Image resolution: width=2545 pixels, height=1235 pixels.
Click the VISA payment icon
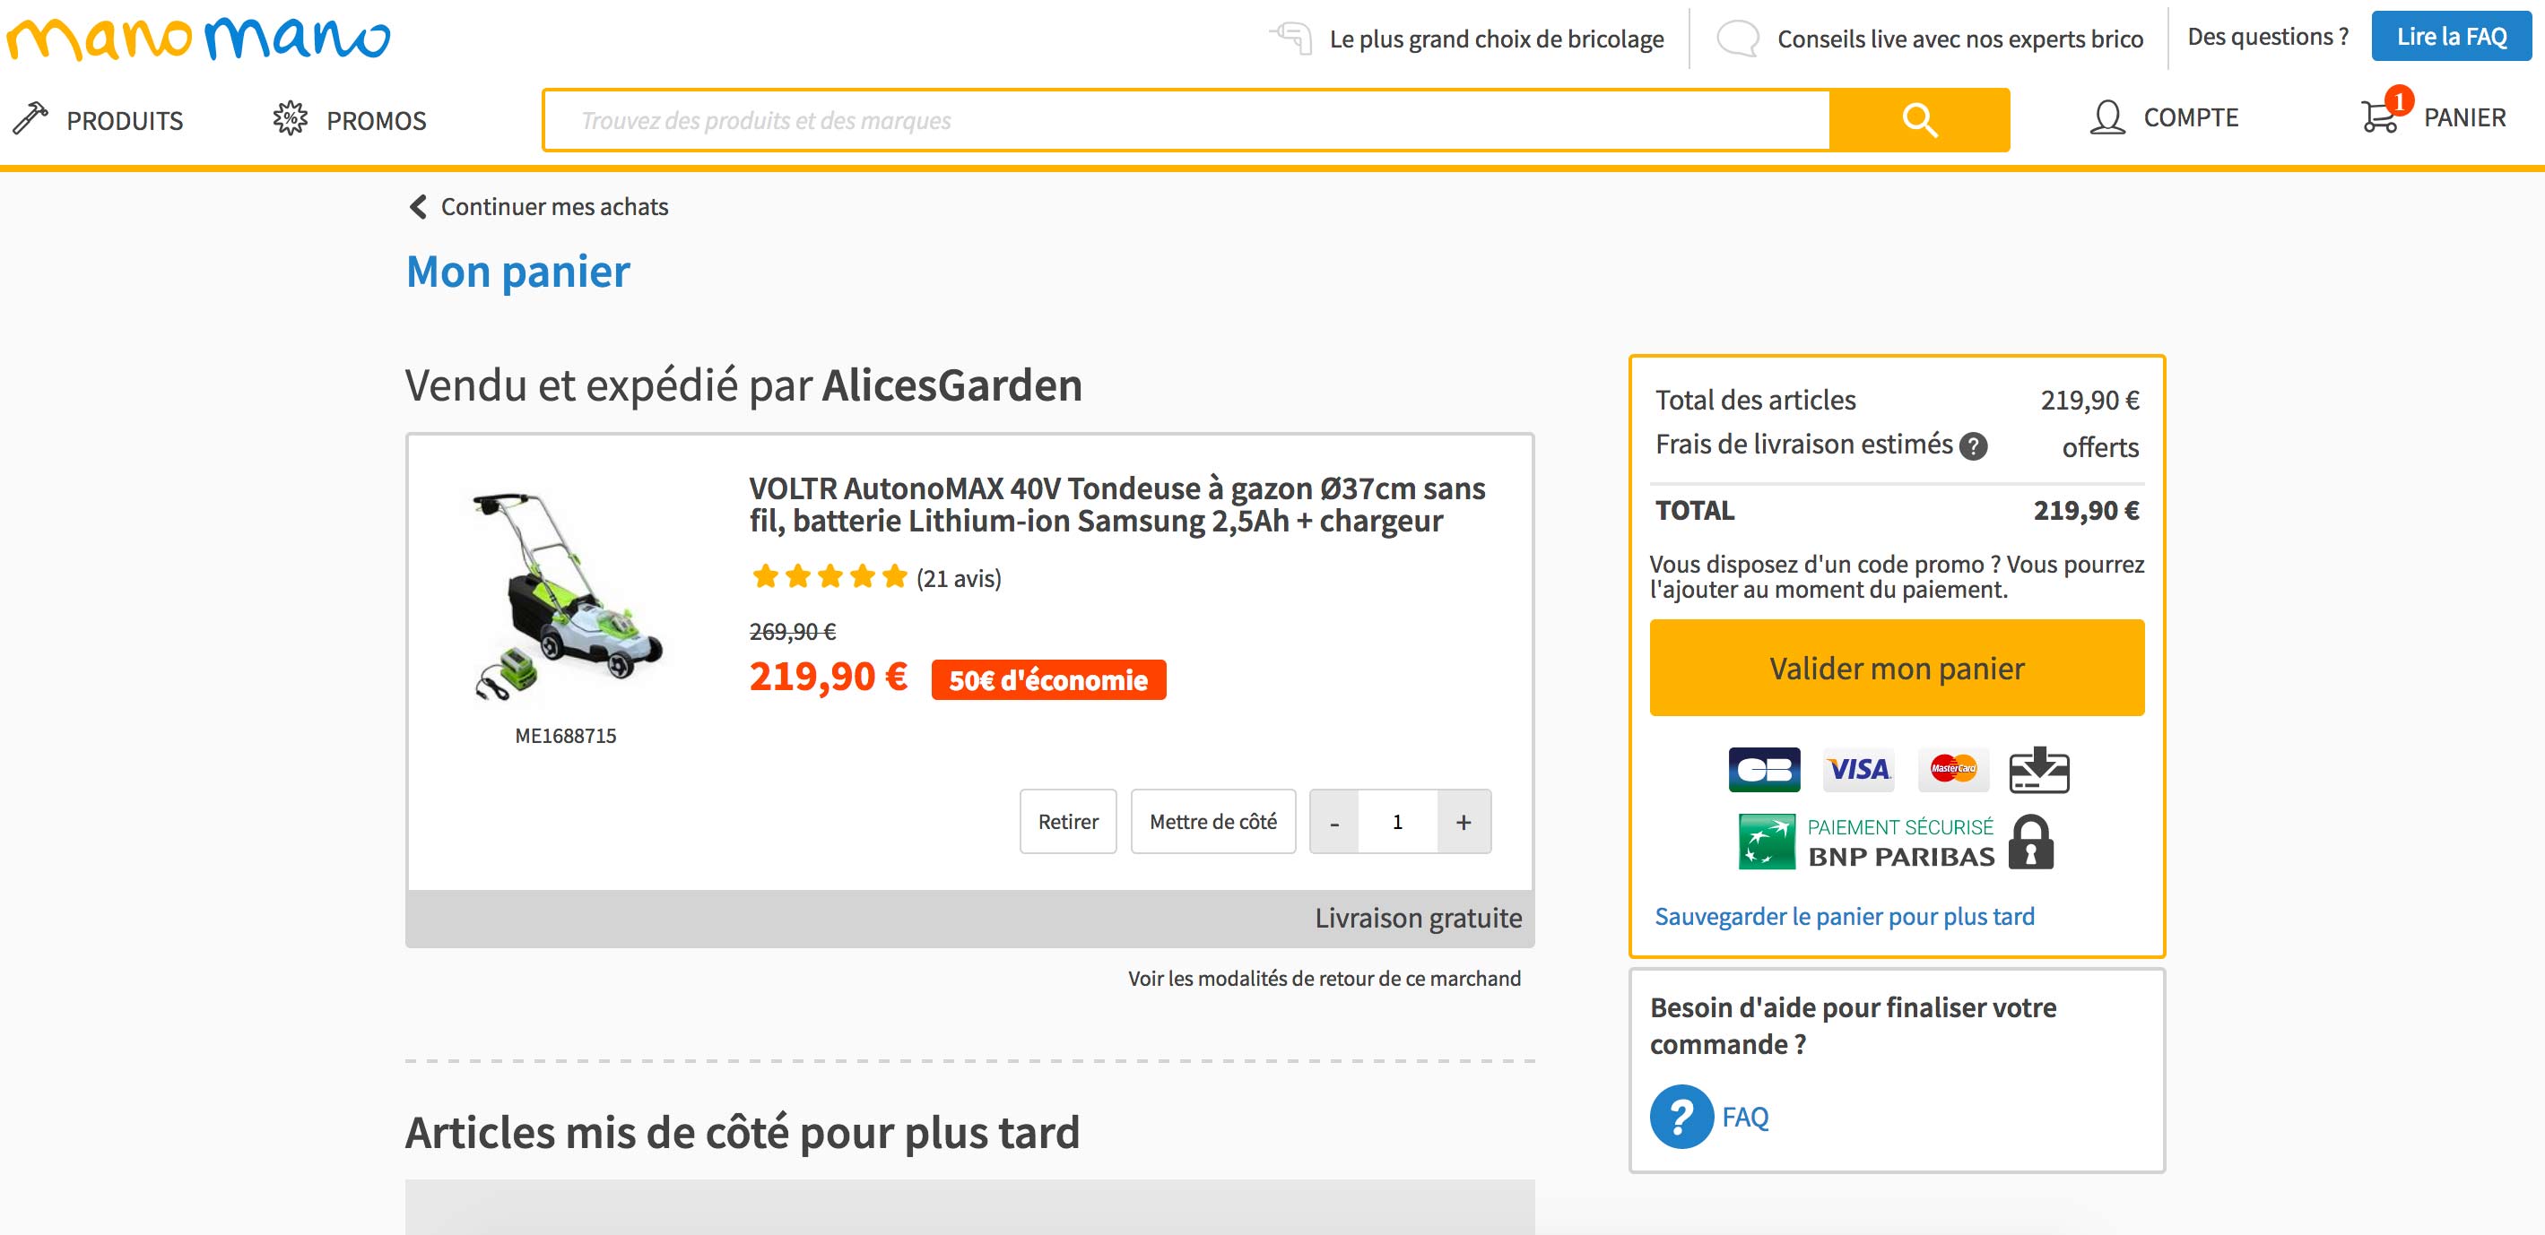click(x=1858, y=770)
